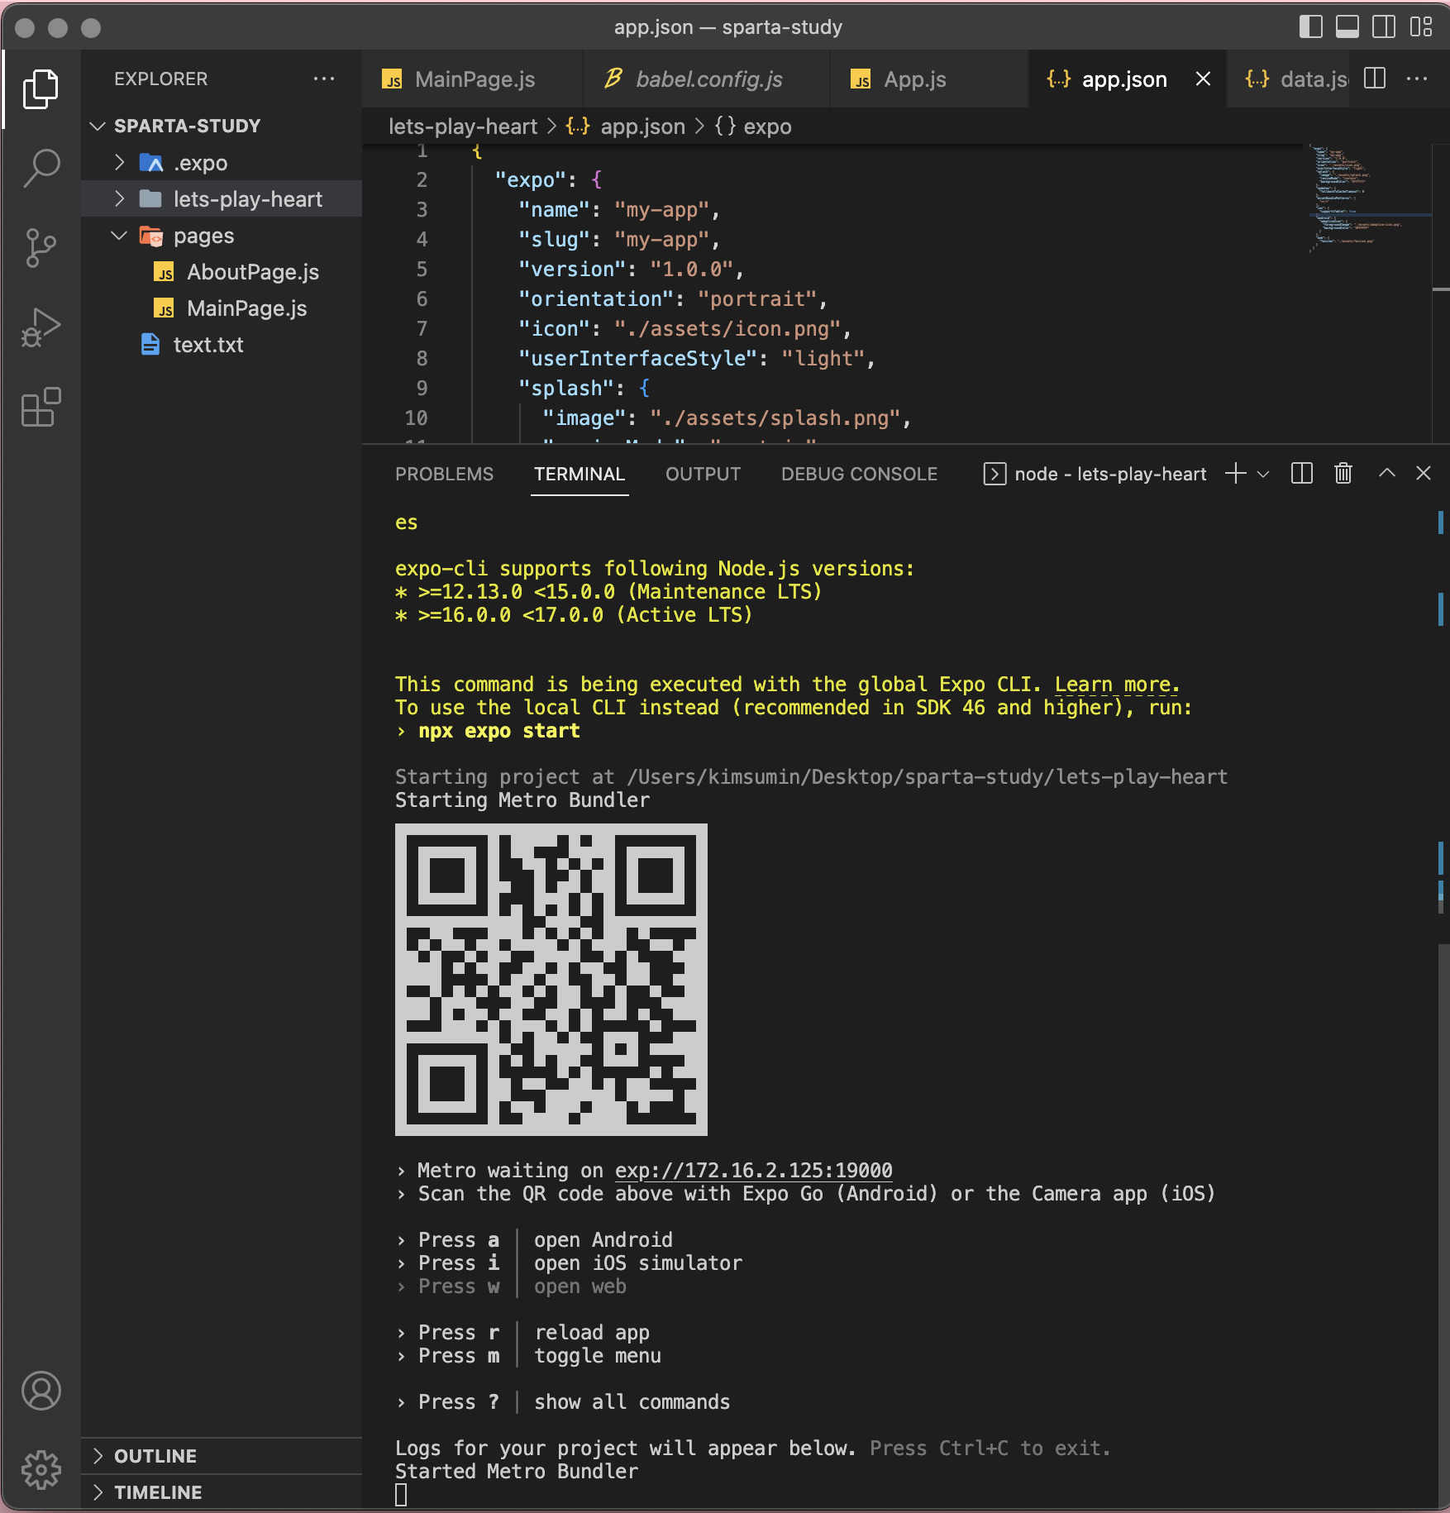Screen dimensions: 1450x1513
Task: Open the exp://172.16.2.125:19000 link
Action: coord(754,1171)
